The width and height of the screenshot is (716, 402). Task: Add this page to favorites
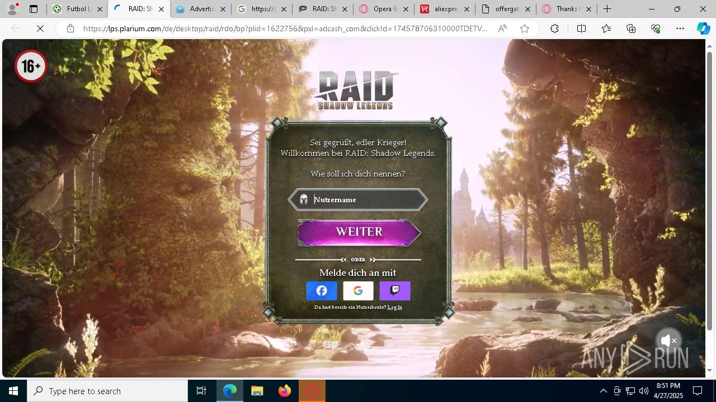525,28
